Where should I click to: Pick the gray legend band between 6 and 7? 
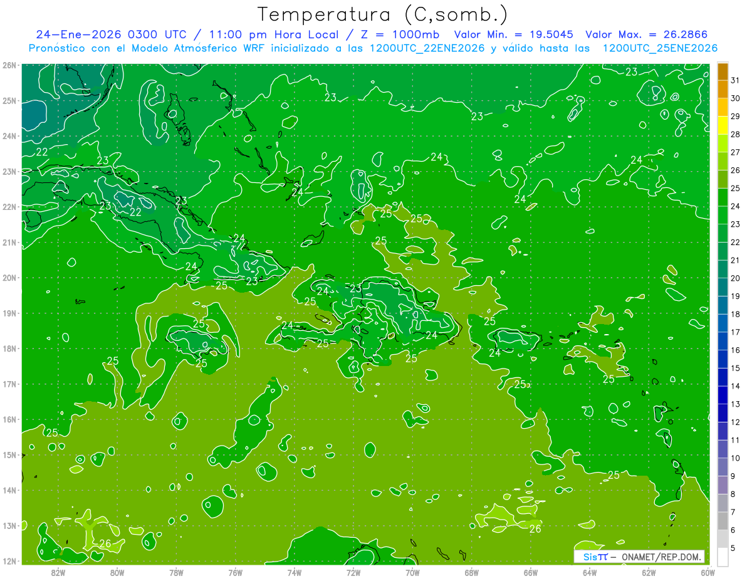(723, 521)
